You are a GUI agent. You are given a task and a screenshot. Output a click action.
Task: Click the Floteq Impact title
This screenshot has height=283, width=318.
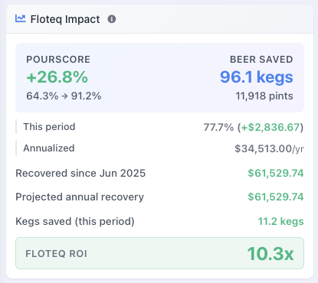pyautogui.click(x=65, y=19)
